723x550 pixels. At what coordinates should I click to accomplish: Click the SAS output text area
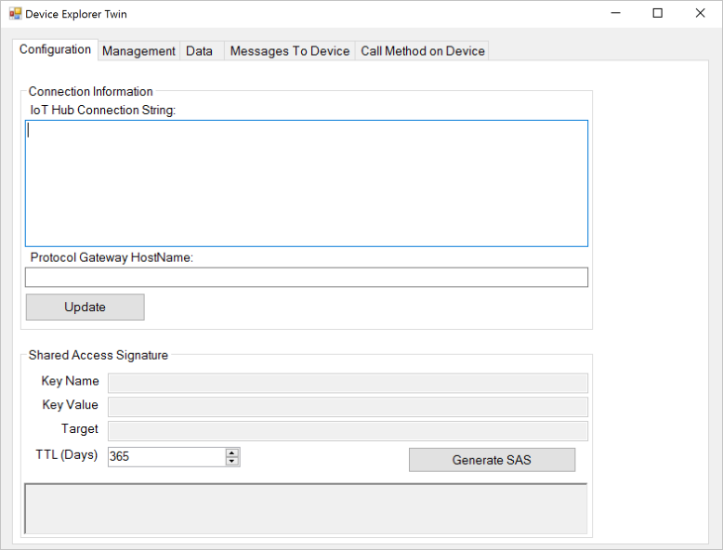click(x=306, y=508)
